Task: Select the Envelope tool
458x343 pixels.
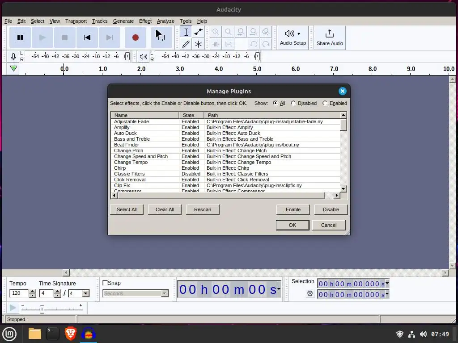Action: tap(198, 32)
